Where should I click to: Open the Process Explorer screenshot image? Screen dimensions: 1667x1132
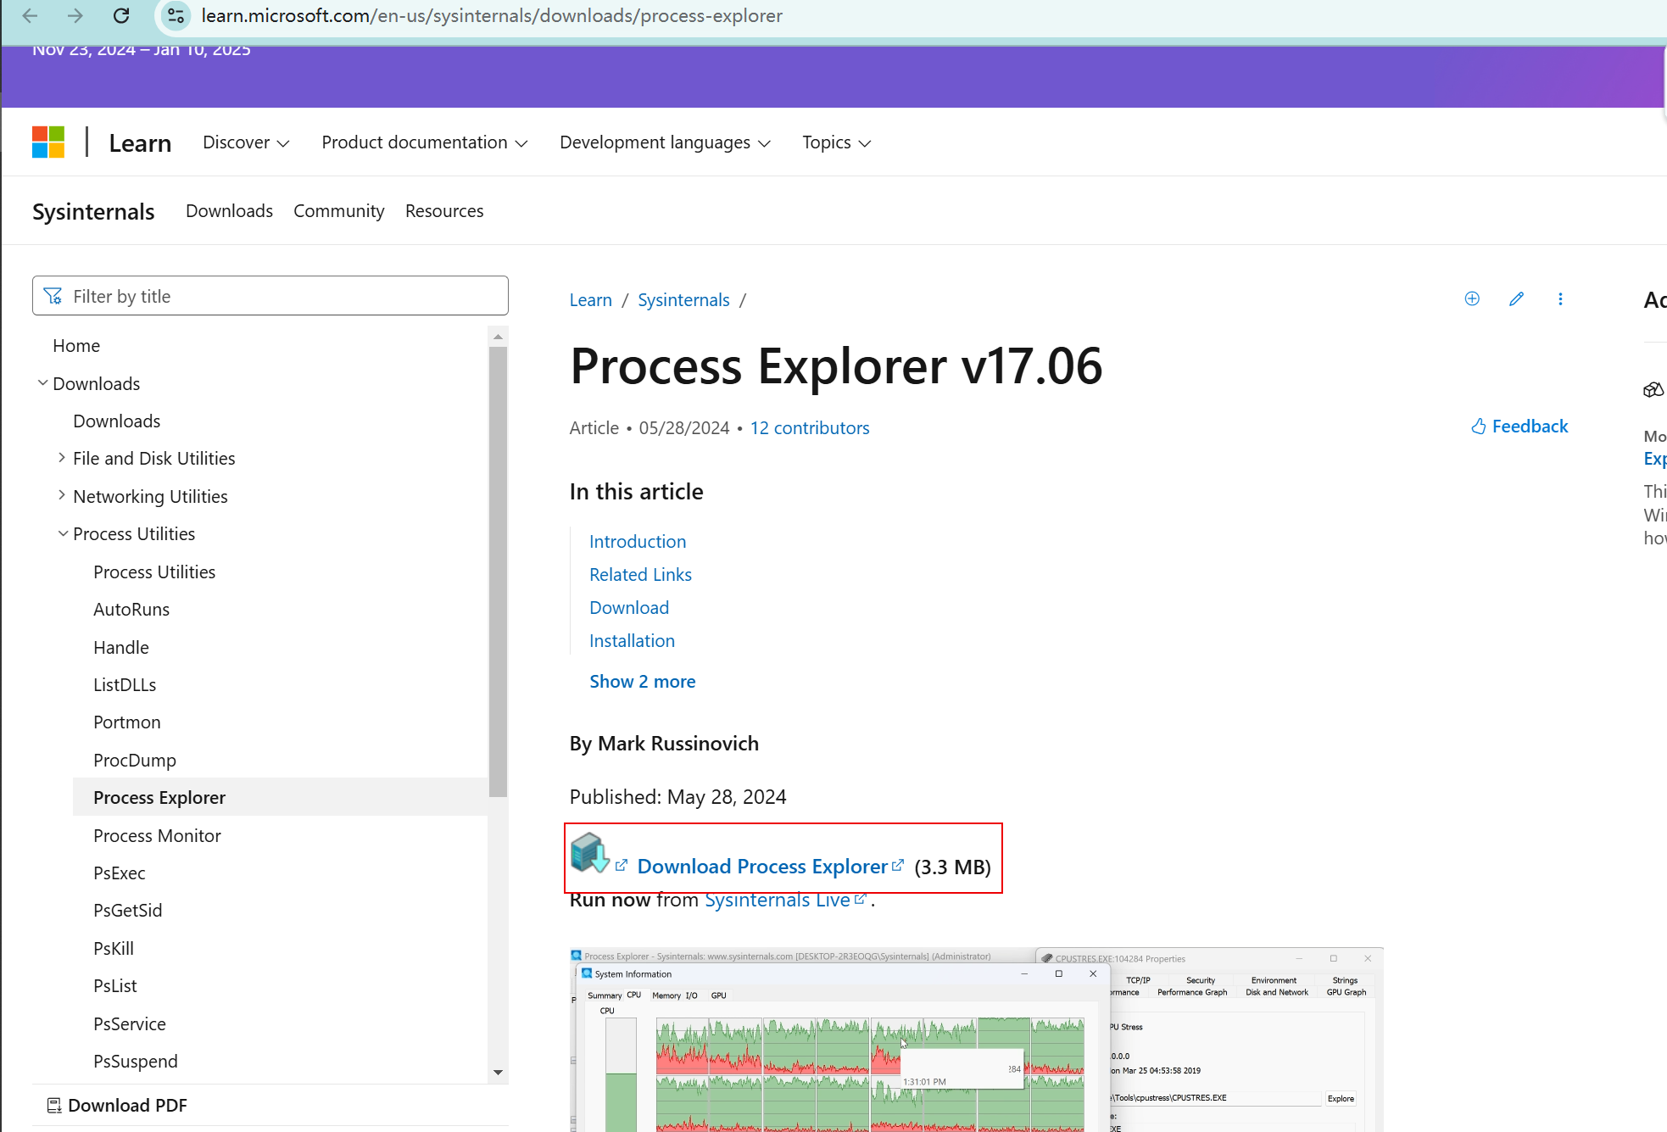977,1040
